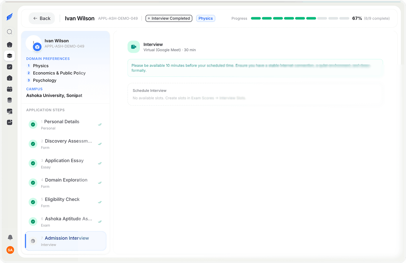
Task: Click green check circle for Eligibility Check
Action: coord(33,202)
